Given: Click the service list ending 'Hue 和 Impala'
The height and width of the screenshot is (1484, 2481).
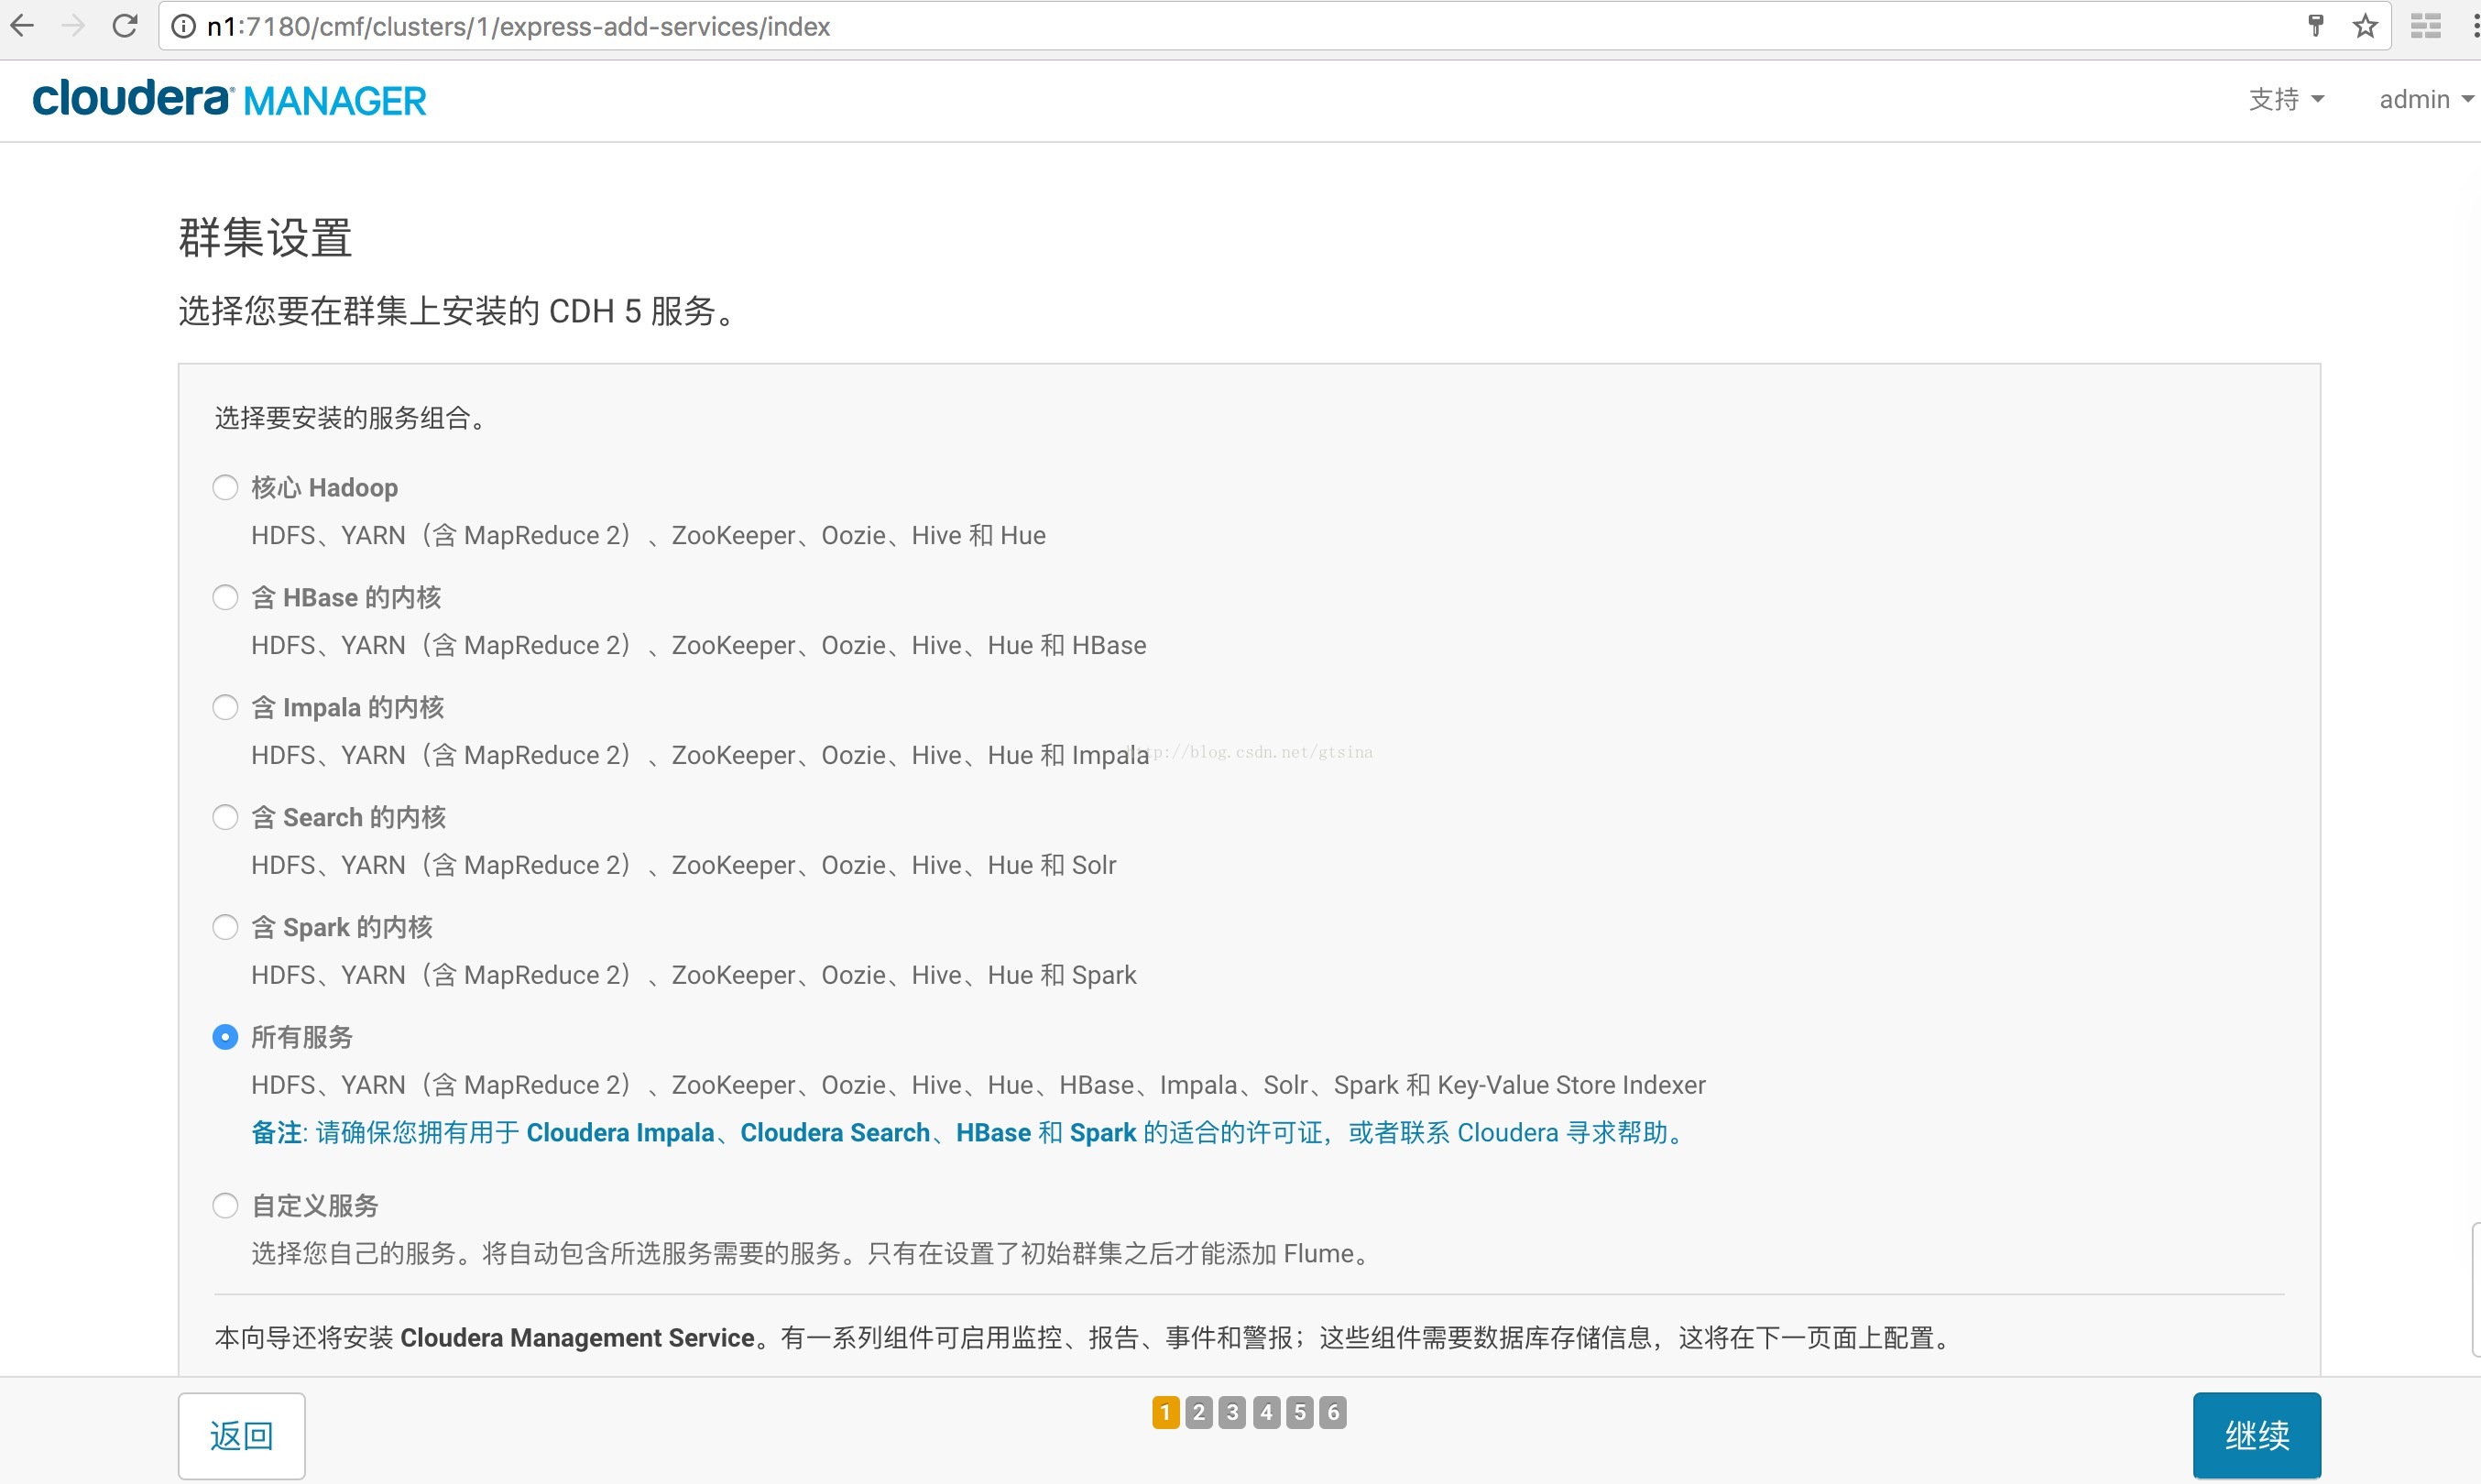Looking at the screenshot, I should [x=700, y=755].
